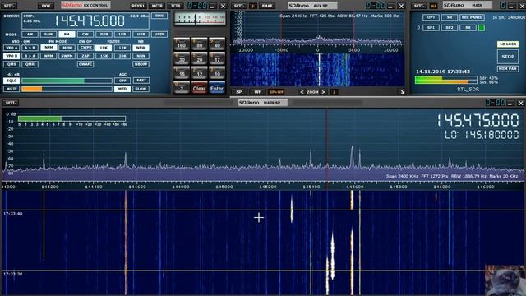Select the WFM FM mode

(x=48, y=56)
